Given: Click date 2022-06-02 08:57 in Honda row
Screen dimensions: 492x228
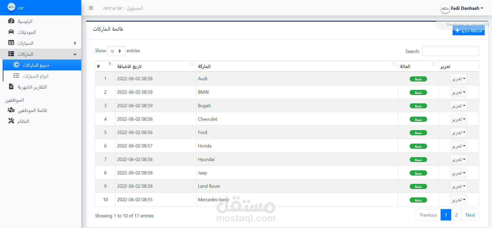Looking at the screenshot, I should click(135, 146).
